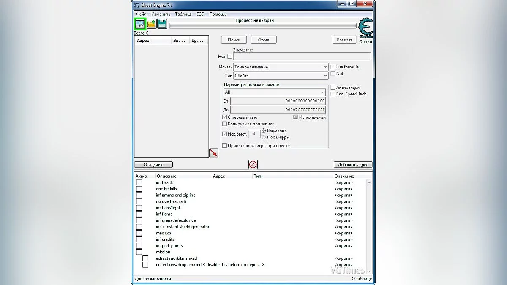Enable Вкл. SpeedHack checkbox
507x285 pixels.
[x=333, y=94]
